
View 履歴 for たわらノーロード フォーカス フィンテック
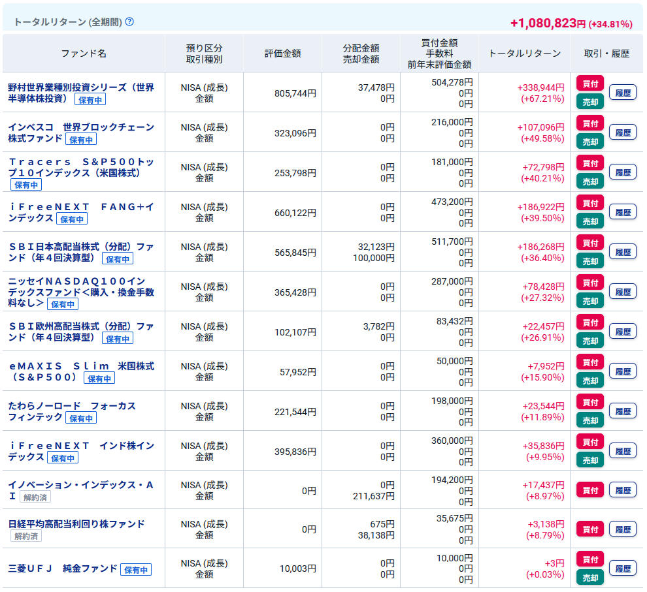click(623, 411)
